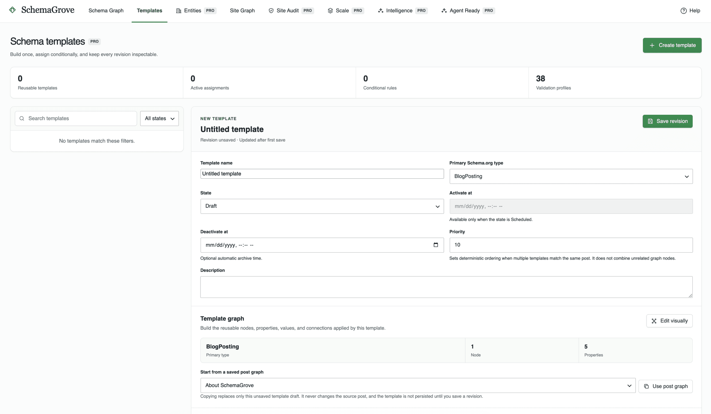Switch to the Site Audit tab
This screenshot has height=414, width=711.
pyautogui.click(x=291, y=11)
